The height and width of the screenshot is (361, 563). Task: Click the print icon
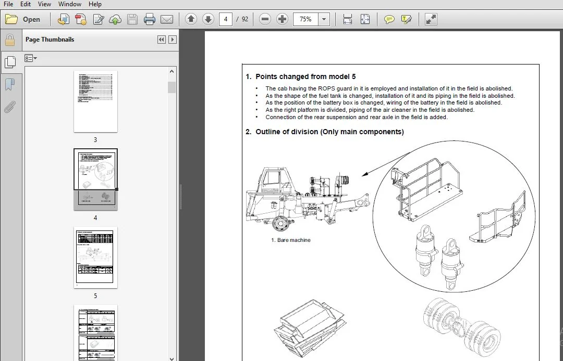pyautogui.click(x=150, y=19)
